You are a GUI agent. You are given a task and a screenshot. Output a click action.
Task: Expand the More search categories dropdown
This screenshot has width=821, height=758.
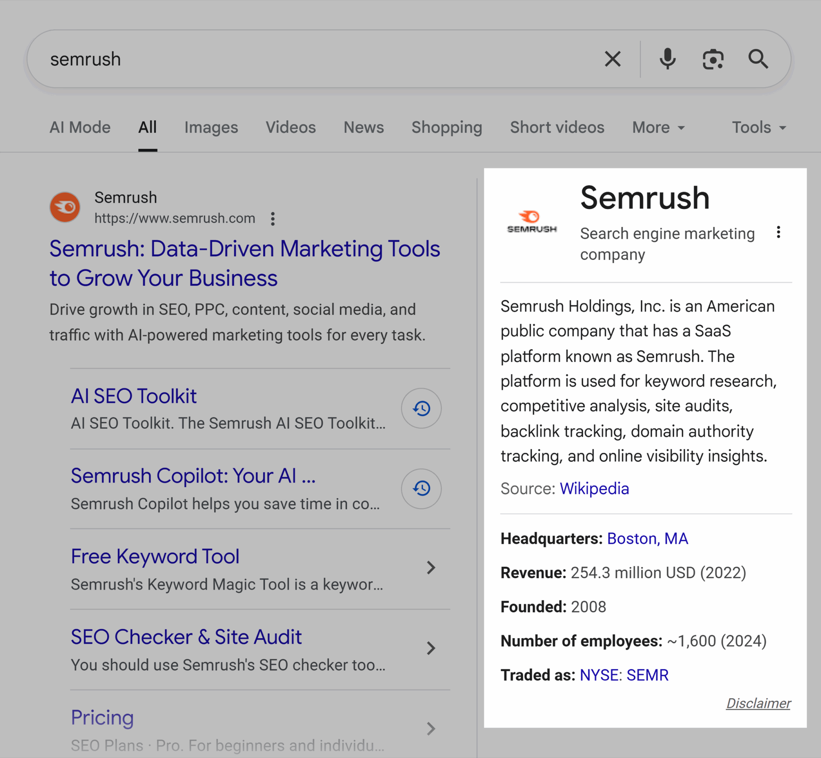pyautogui.click(x=657, y=127)
